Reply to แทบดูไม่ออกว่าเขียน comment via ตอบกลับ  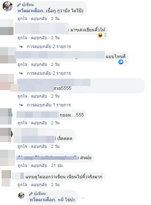(x=39, y=185)
